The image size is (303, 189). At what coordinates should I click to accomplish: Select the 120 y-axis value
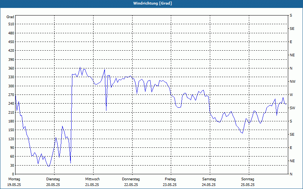(11, 139)
